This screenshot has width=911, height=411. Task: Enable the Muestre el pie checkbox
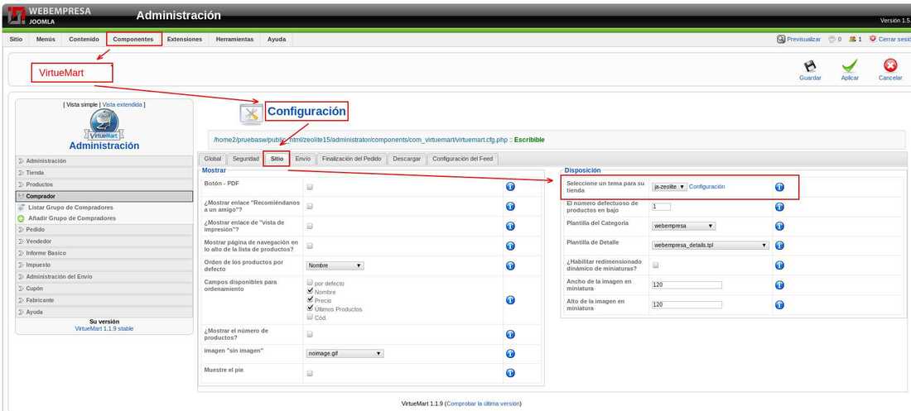tap(310, 373)
